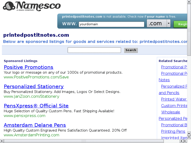Viewport: 191px width, 143px height.
Task: Click vertical scrollbar up arrow at top
Action: 189,2
